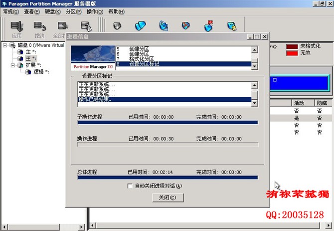Click the log list scroll up arrow

click(255, 85)
